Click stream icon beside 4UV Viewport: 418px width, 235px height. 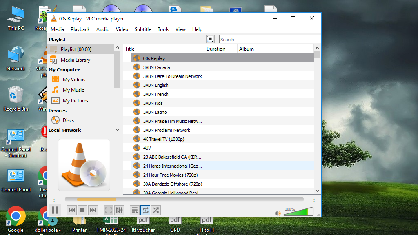[x=137, y=148]
